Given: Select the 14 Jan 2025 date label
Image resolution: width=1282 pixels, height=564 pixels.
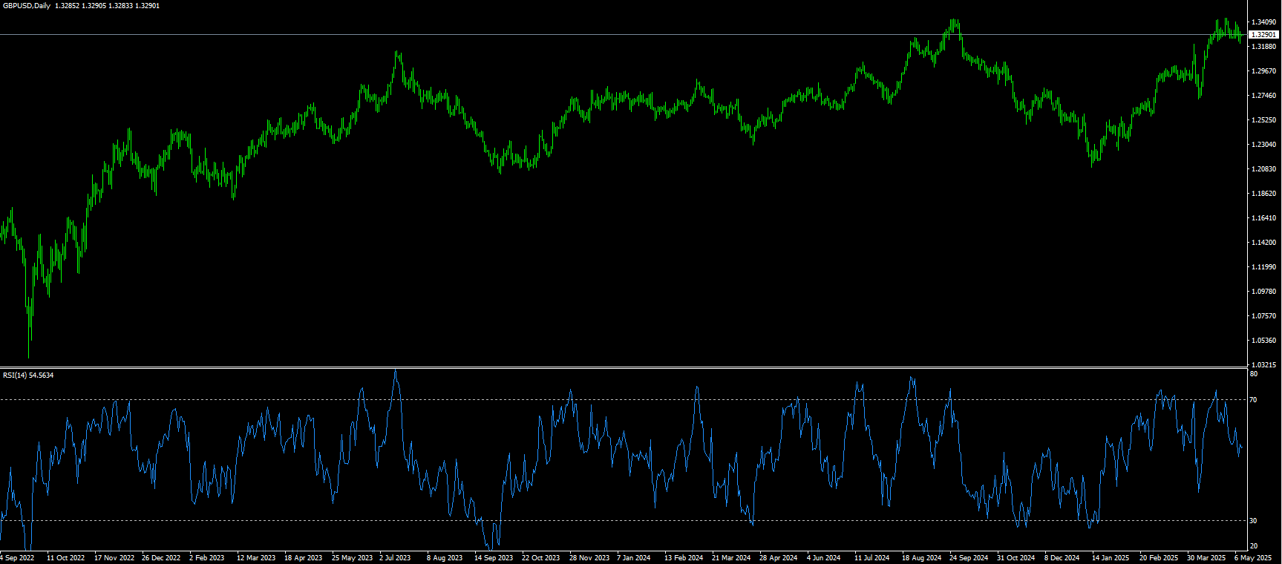Looking at the screenshot, I should tap(1111, 558).
